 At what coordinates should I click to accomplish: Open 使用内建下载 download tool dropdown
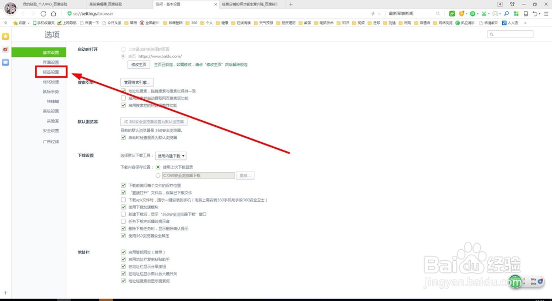171,156
